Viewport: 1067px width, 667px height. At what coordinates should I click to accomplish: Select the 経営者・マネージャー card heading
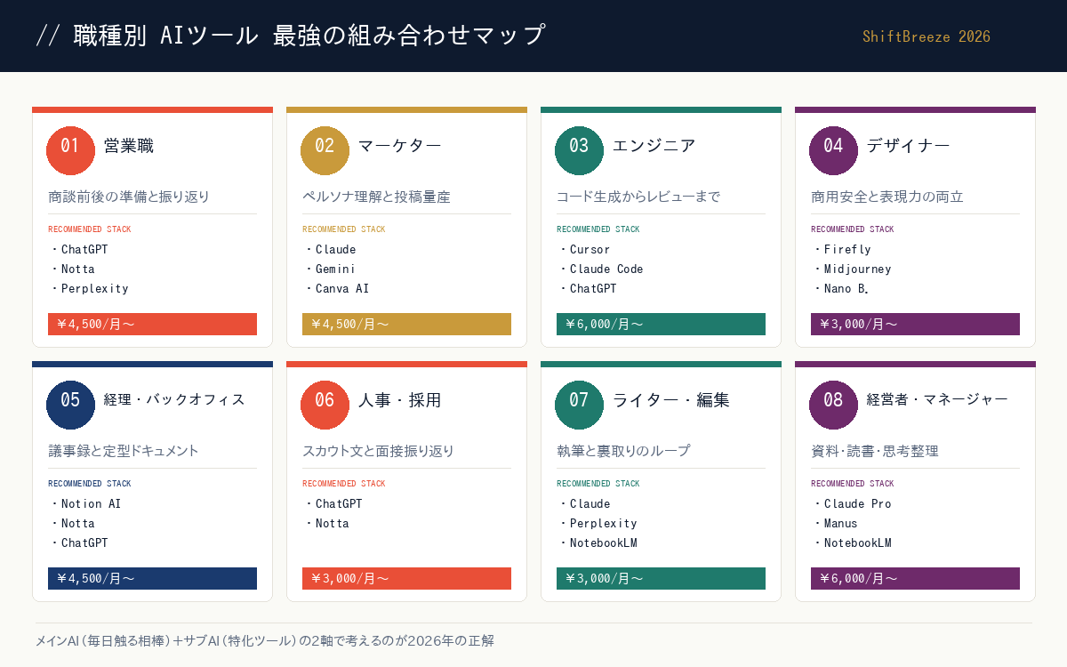point(937,400)
